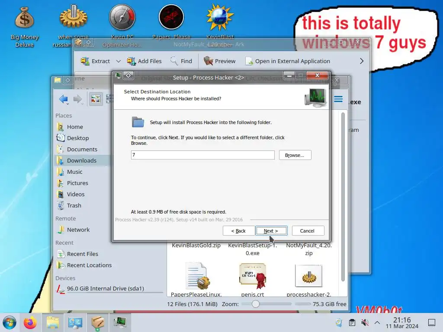Open the Windows-style Start menu button

(10, 322)
